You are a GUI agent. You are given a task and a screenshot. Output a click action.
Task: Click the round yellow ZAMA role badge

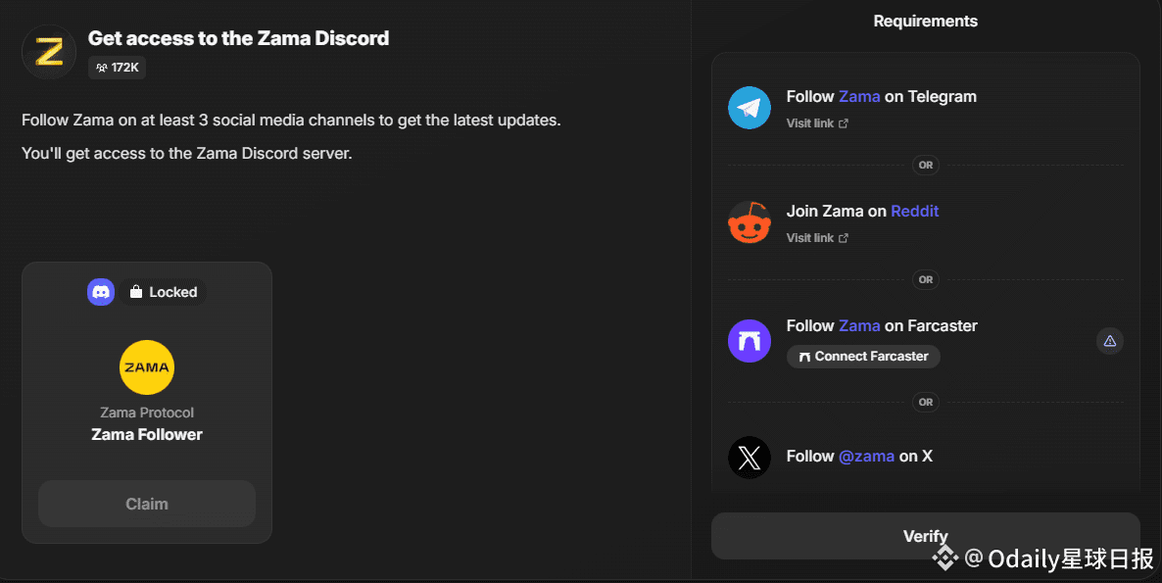147,367
